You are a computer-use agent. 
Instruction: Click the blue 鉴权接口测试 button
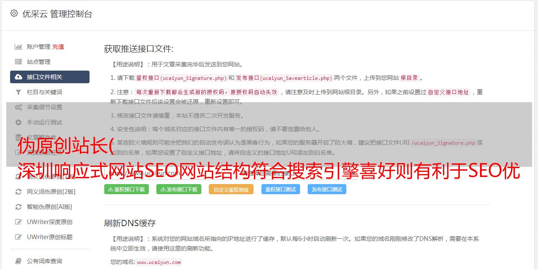coord(281,189)
